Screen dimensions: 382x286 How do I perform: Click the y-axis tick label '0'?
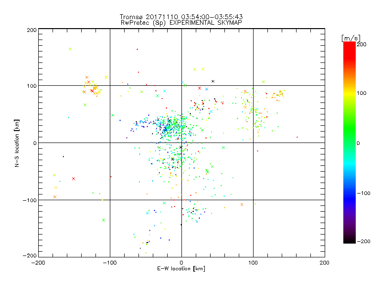pyautogui.click(x=35, y=143)
